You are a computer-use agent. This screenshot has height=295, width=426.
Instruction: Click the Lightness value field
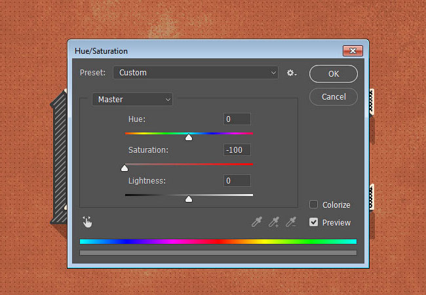(237, 181)
